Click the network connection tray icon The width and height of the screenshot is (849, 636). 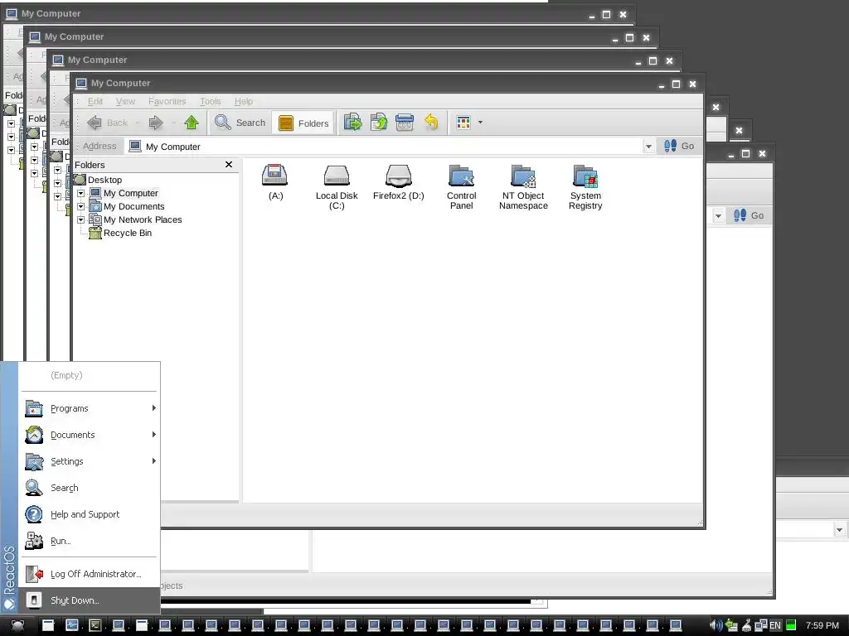coord(761,625)
